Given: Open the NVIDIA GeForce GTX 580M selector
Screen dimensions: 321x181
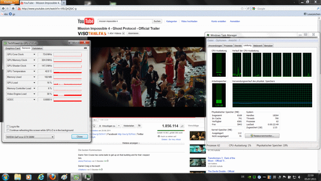Looking at the screenshot, I should 30,137.
